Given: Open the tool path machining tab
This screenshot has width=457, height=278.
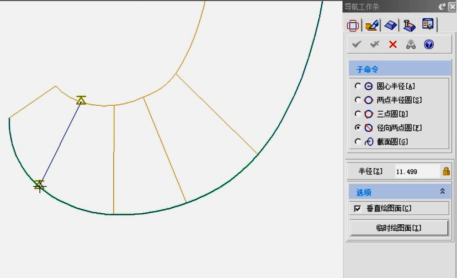Looking at the screenshot, I should (x=409, y=26).
